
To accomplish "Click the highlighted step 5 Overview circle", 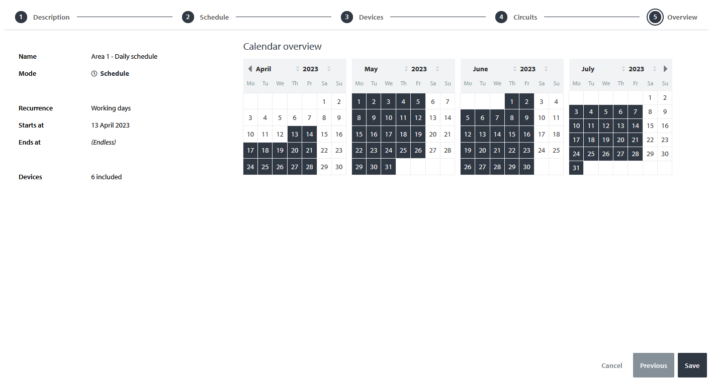I will coord(655,17).
